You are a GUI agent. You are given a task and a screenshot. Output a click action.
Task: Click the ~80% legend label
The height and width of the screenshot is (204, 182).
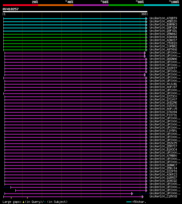tap(140, 2)
